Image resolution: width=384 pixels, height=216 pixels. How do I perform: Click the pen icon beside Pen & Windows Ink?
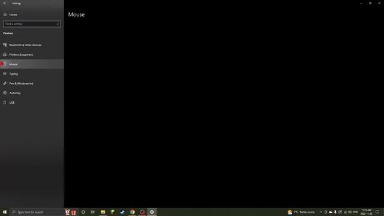pos(5,83)
